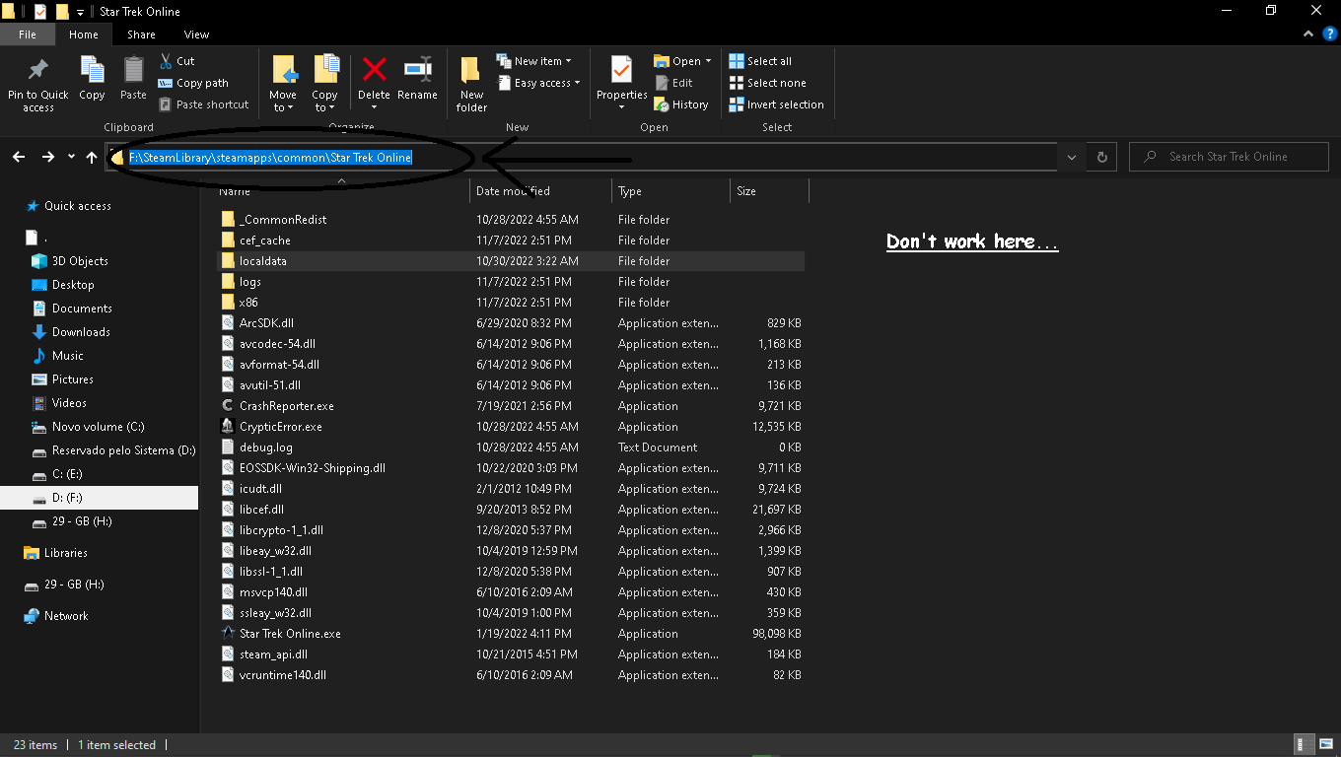Click the Copy icon in the Clipboard group
Screen dimensions: 1341x757
[x=92, y=71]
